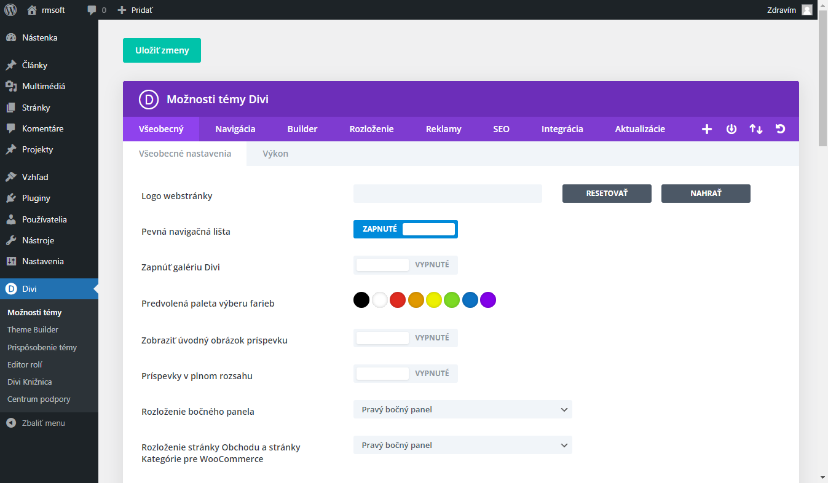Click the Zbaliť menu collapse arrow icon
Image resolution: width=828 pixels, height=483 pixels.
click(11, 423)
